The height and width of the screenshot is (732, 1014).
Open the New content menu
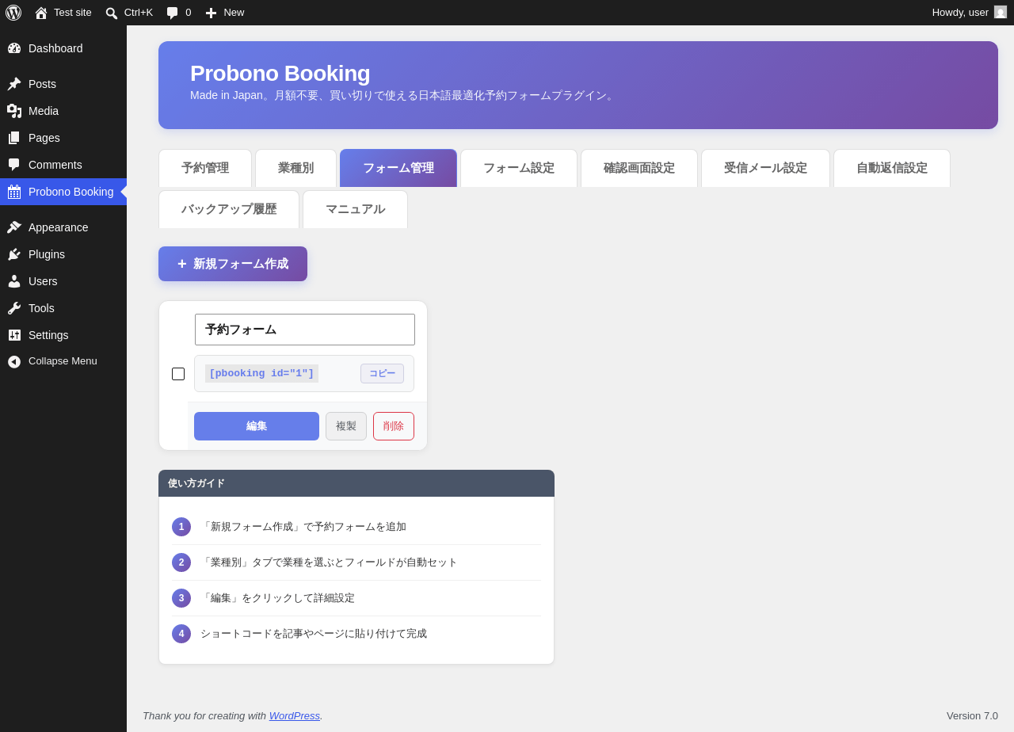coord(225,13)
